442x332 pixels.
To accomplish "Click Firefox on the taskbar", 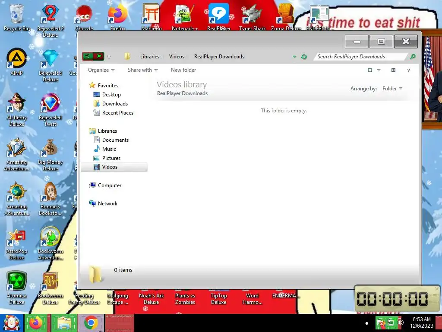I will [36, 323].
